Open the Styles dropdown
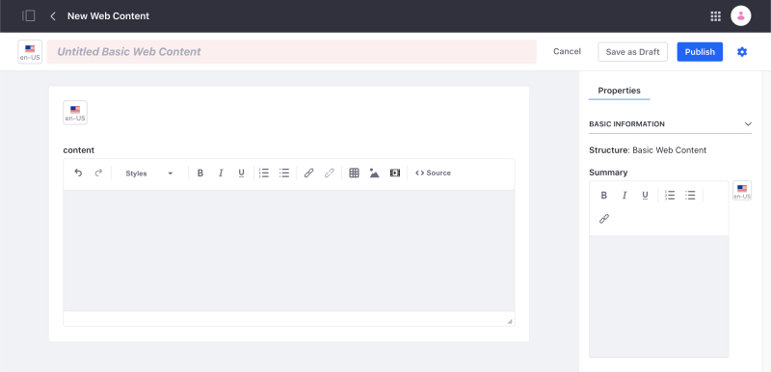 tap(149, 173)
